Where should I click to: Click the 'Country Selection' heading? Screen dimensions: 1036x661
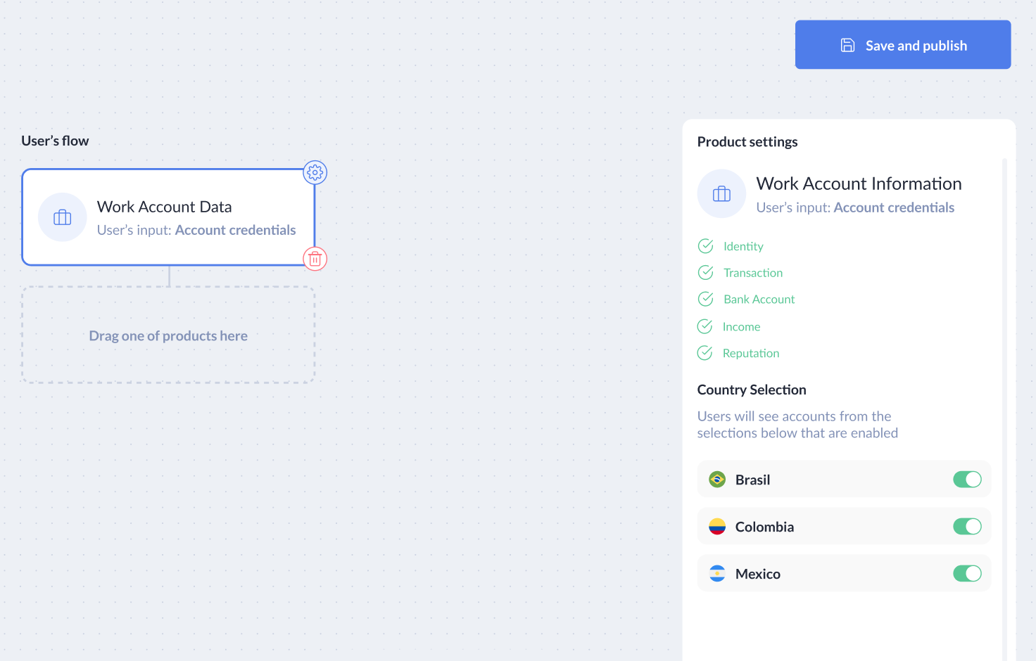tap(752, 390)
